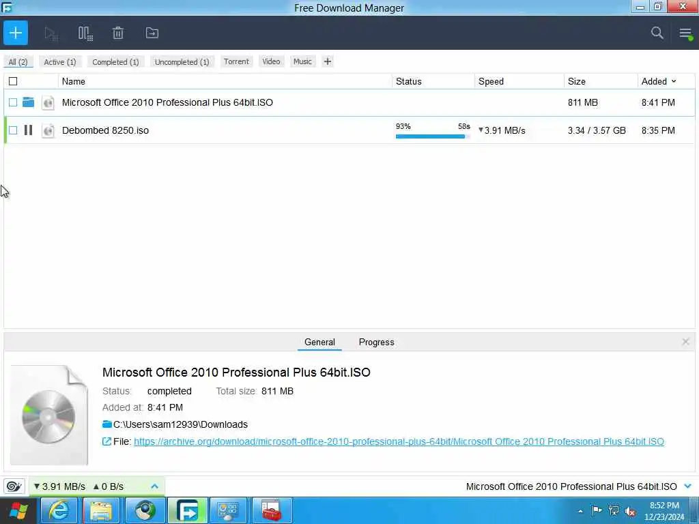Click progress bar of Debombed 8250.iso

coord(432,136)
